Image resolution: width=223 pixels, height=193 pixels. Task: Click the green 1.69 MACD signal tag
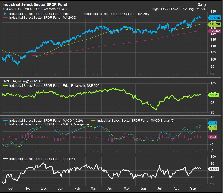(x=213, y=127)
